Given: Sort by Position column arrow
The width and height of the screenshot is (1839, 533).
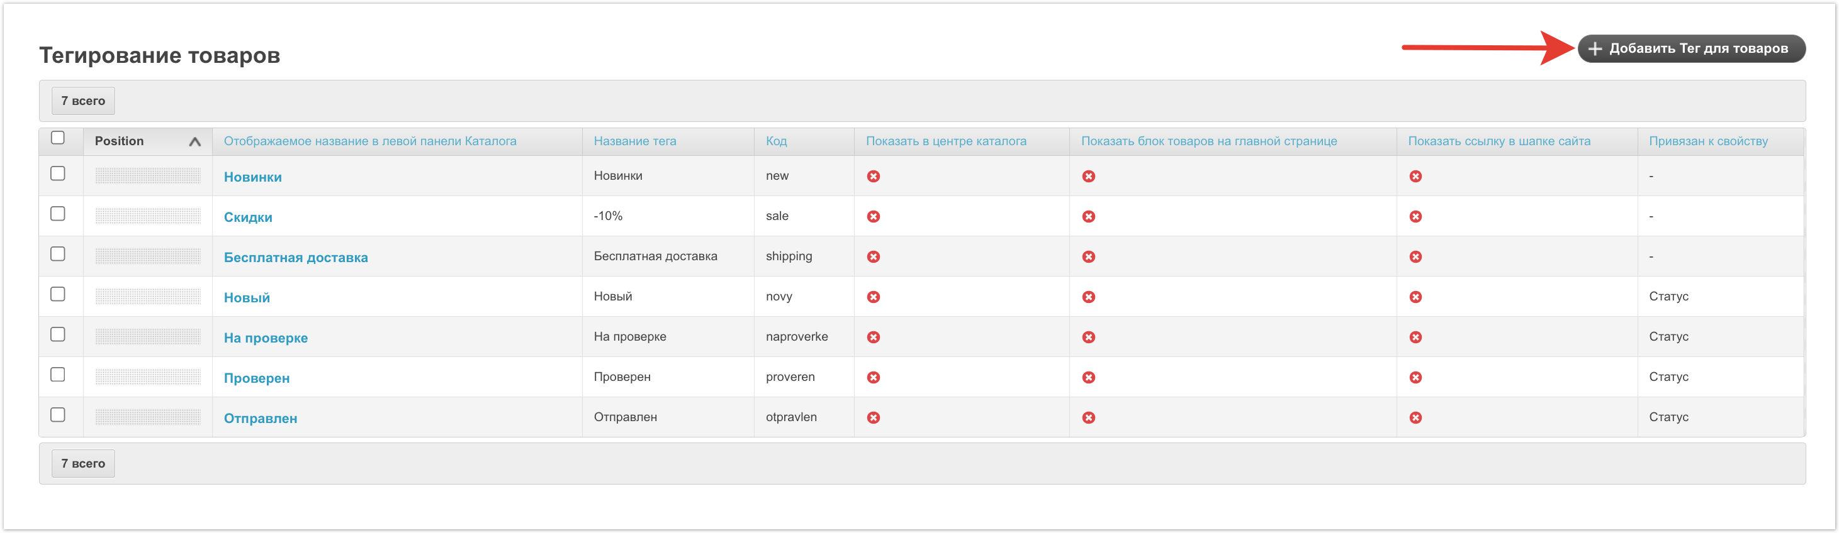Looking at the screenshot, I should tap(194, 142).
